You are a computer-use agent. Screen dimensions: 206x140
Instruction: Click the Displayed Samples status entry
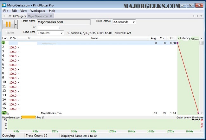pyautogui.click(x=79, y=136)
